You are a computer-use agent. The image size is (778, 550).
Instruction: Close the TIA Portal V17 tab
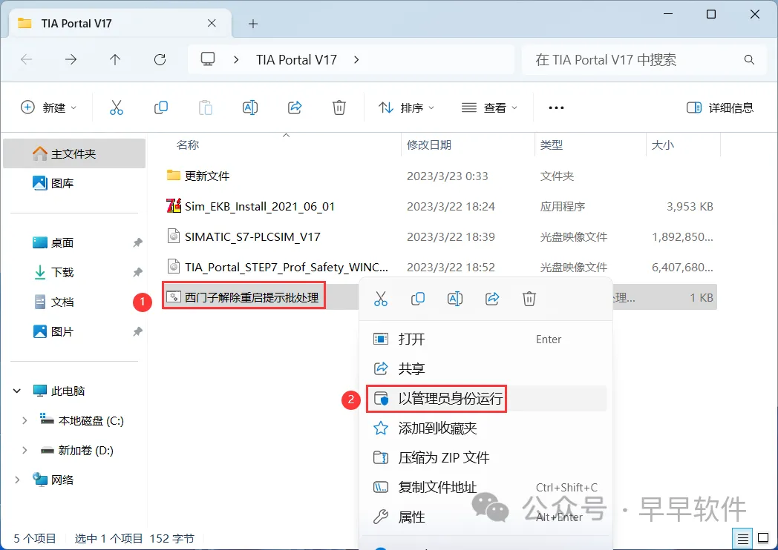(x=212, y=23)
